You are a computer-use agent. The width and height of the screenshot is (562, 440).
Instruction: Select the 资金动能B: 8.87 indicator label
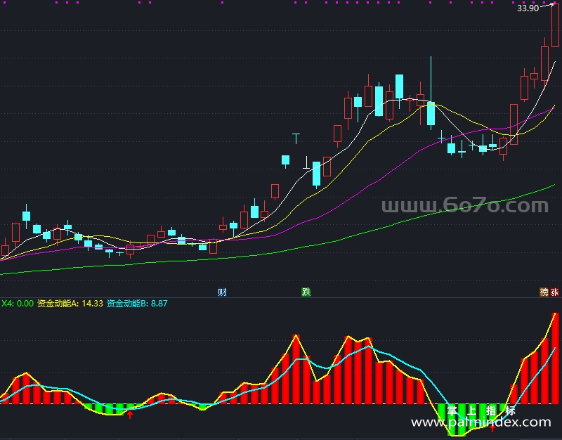tap(137, 304)
